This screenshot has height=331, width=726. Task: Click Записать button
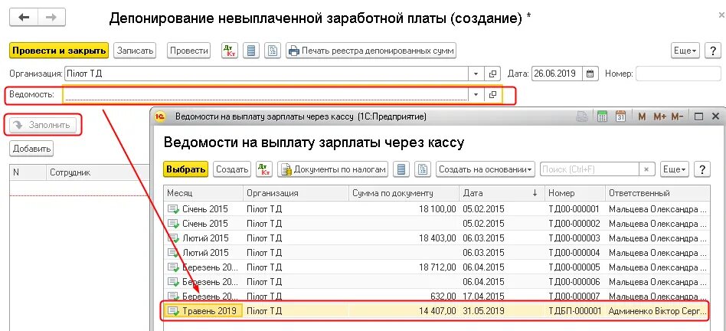pyautogui.click(x=136, y=51)
